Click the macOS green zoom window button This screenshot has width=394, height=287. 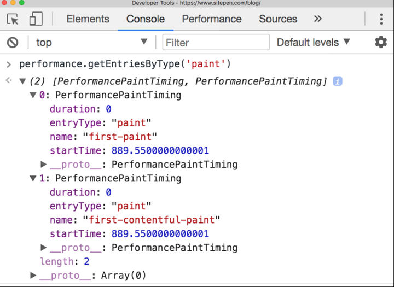[22, 3]
